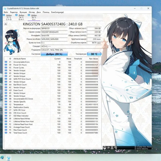Select the C: F: G: disk status icon
This screenshot has height=161, width=161.
pyautogui.click(x=4, y=15)
